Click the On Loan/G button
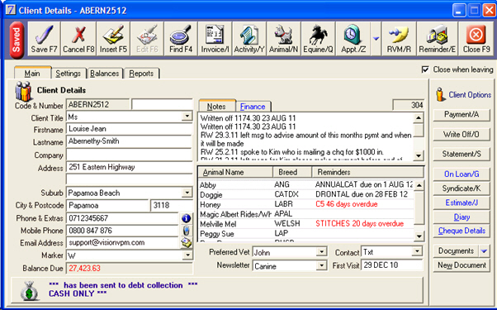The image size is (497, 310). [x=461, y=174]
